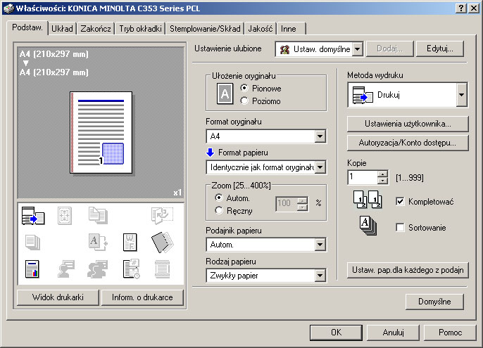Open the Tryb okładki tab
483x348 pixels.
[x=140, y=29]
